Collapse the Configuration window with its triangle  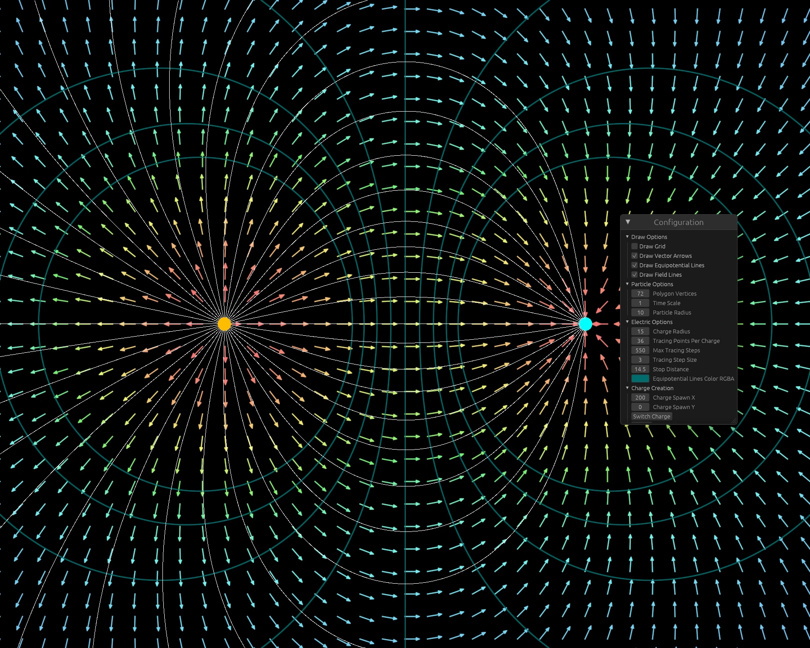[x=628, y=222]
